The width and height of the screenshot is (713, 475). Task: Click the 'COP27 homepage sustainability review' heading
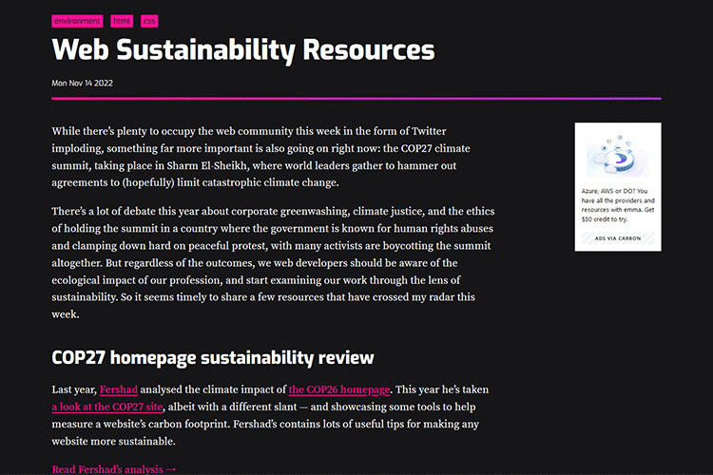[213, 357]
